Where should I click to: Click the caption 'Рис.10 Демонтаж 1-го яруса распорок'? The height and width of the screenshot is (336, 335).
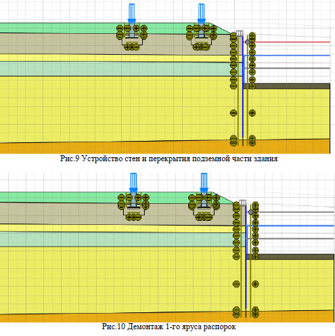point(169,327)
